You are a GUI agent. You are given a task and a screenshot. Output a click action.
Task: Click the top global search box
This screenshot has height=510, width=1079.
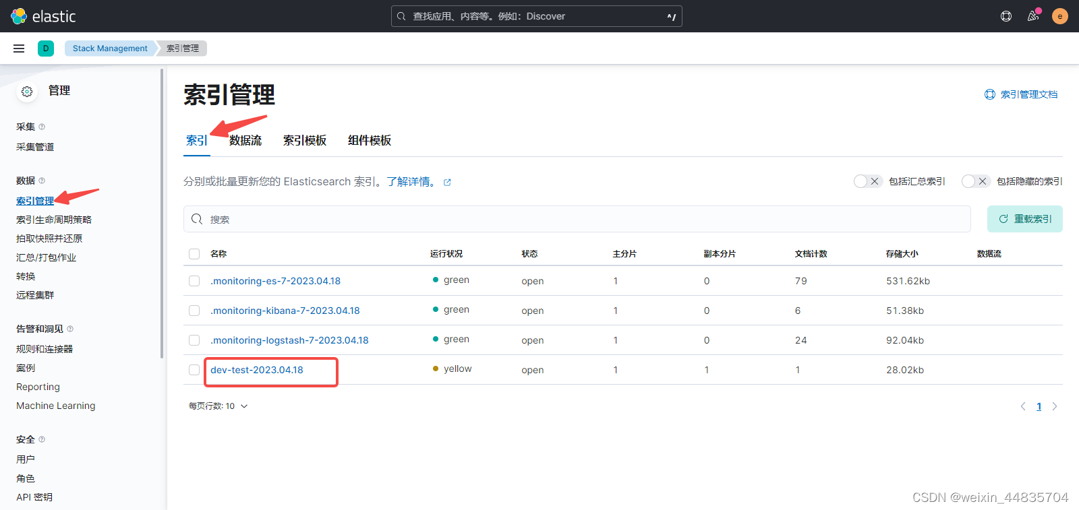pyautogui.click(x=537, y=16)
